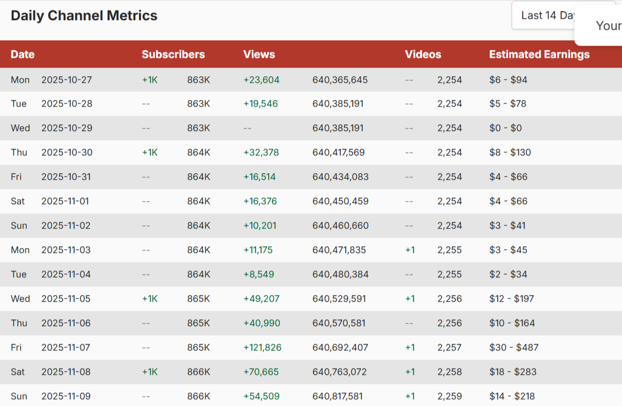Select the +32,378 views increase

261,152
